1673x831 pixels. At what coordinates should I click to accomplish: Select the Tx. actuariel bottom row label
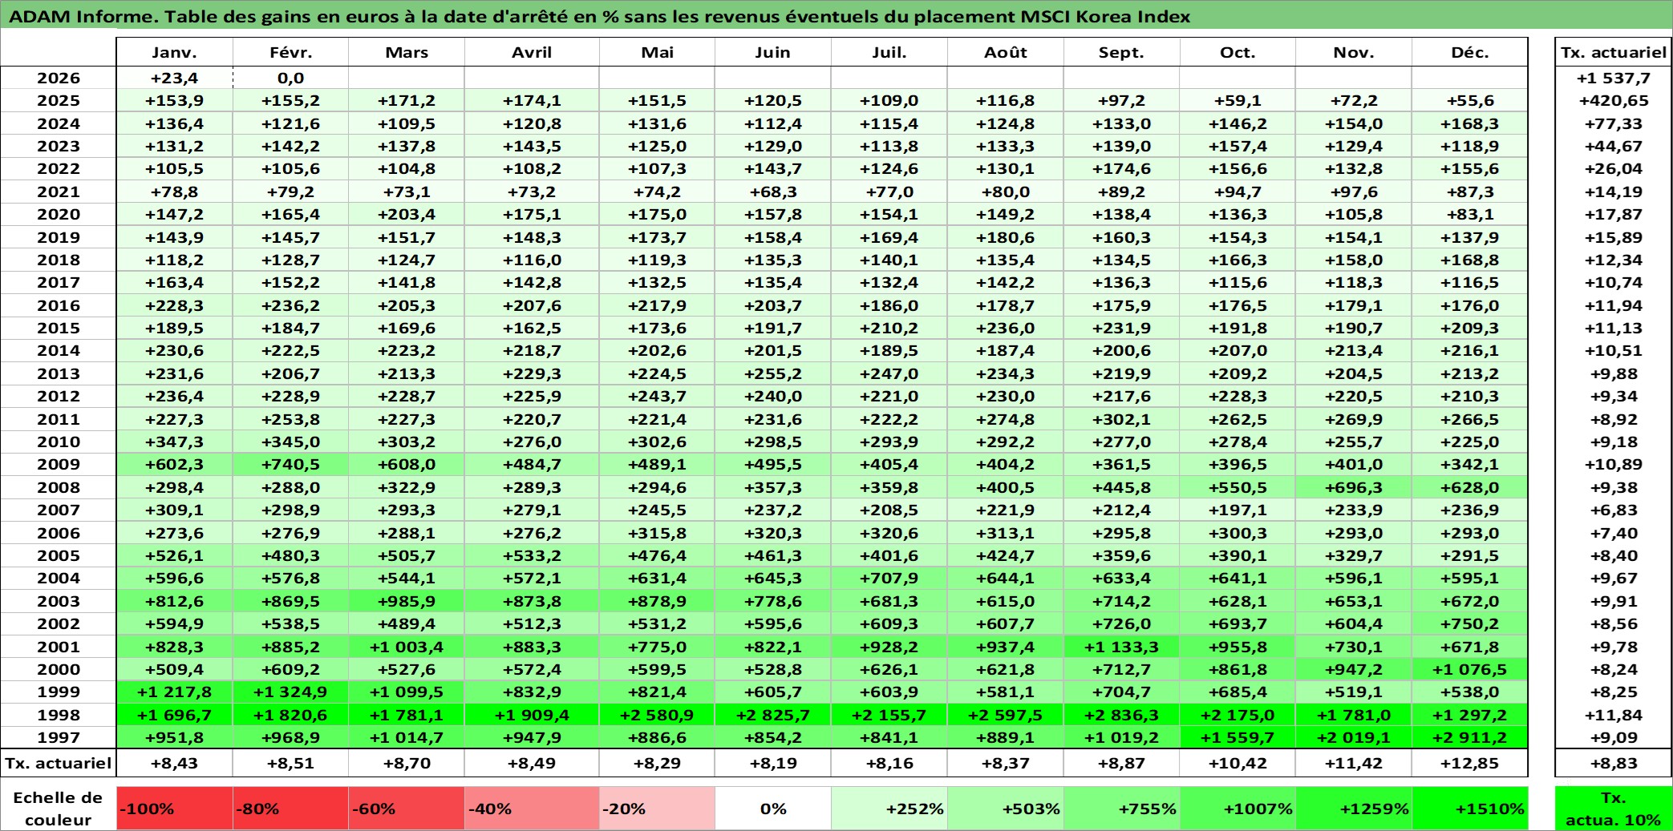tap(59, 763)
